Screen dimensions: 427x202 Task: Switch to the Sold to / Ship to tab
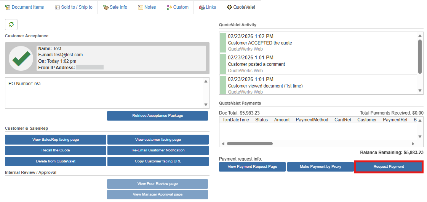pos(73,7)
